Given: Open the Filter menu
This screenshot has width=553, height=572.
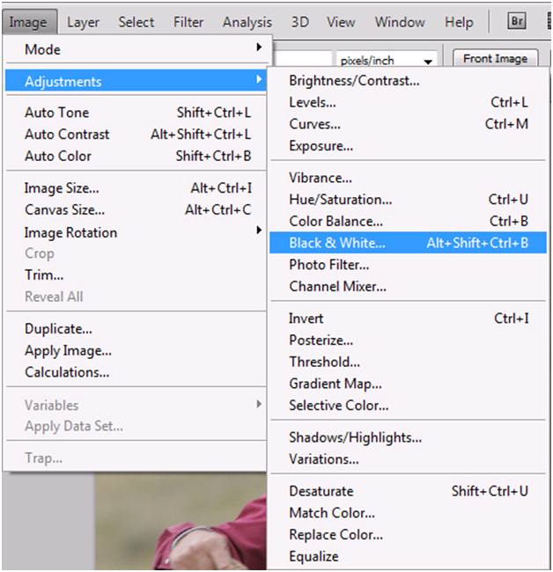Looking at the screenshot, I should [x=188, y=22].
